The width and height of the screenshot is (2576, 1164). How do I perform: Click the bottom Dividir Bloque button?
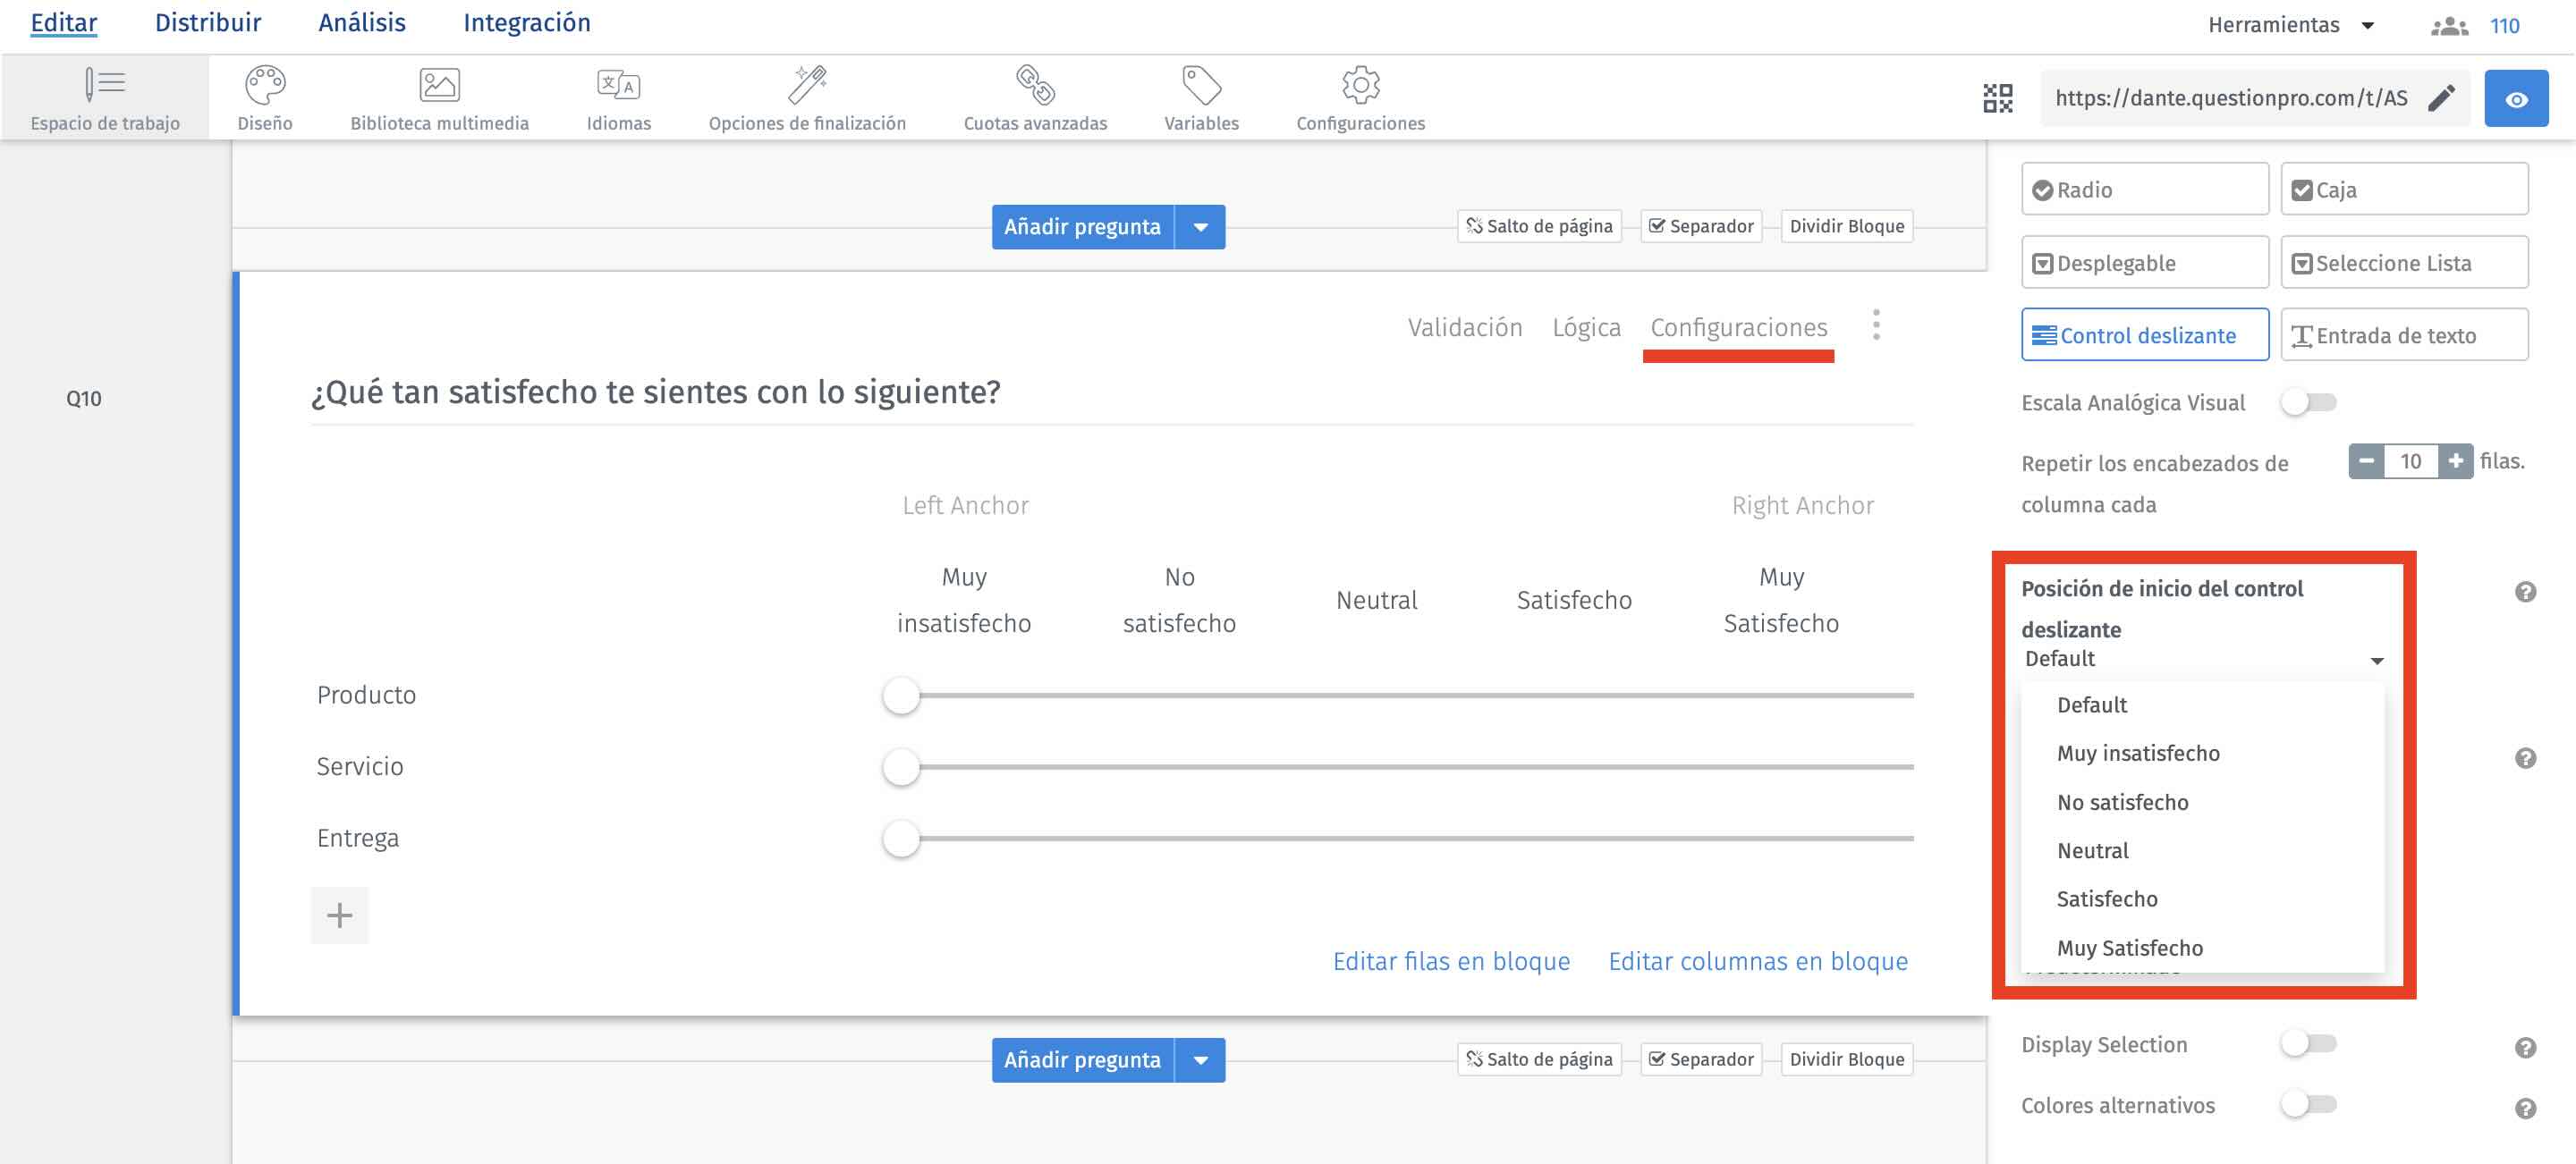(1846, 1059)
